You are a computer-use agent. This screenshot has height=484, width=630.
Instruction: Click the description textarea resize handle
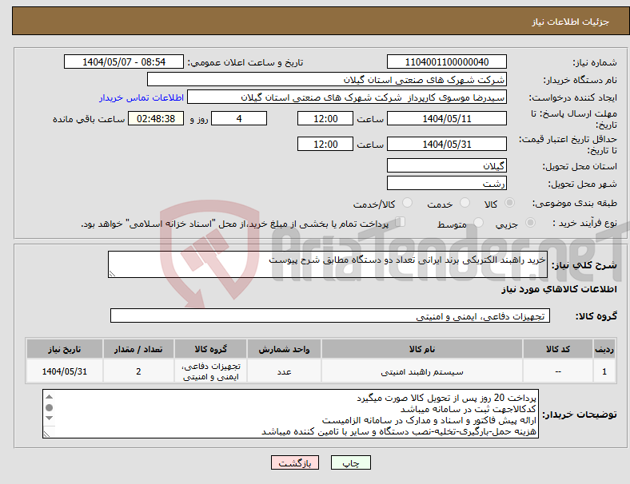click(x=112, y=274)
